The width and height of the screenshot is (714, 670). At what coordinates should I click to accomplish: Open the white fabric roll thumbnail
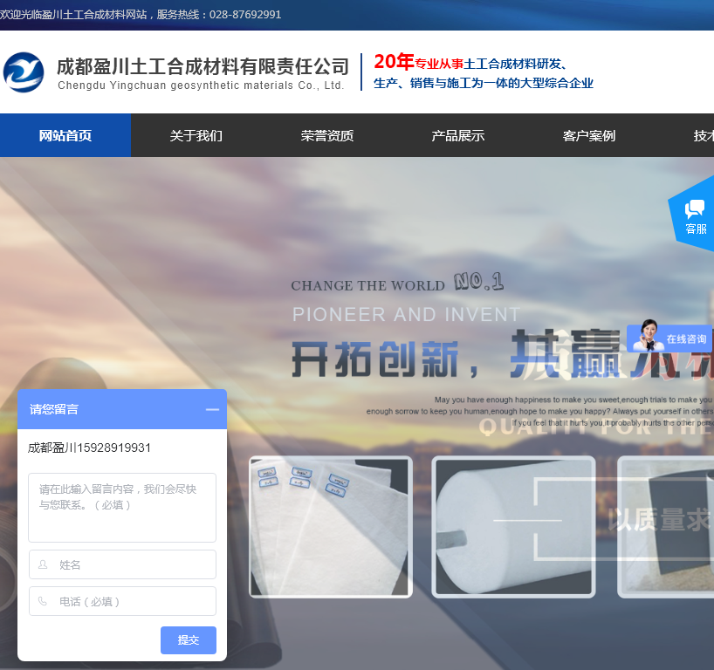click(x=513, y=527)
